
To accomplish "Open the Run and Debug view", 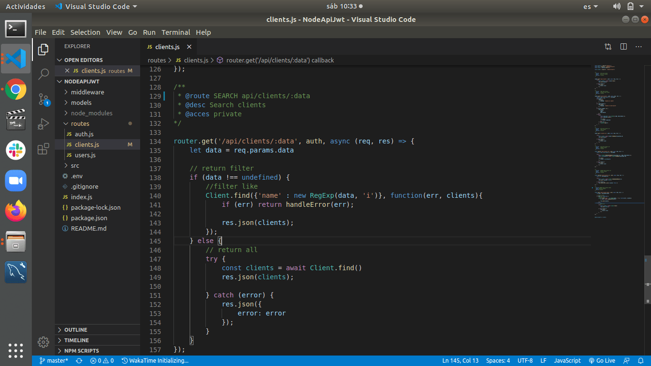I will click(43, 124).
